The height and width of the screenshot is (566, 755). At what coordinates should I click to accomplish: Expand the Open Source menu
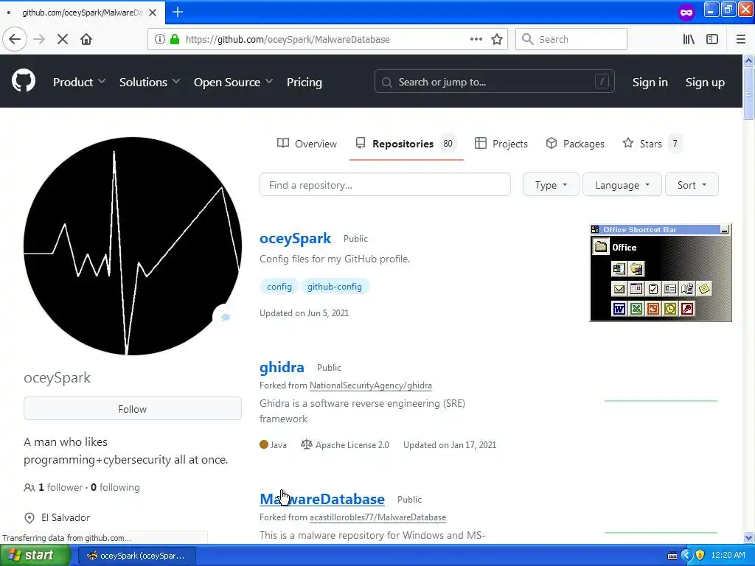pyautogui.click(x=233, y=83)
